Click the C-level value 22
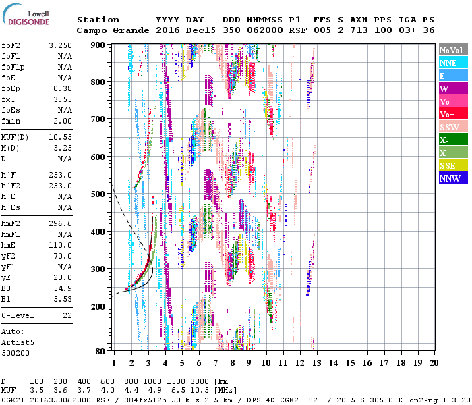Image resolution: width=472 pixels, height=405 pixels. [x=67, y=315]
